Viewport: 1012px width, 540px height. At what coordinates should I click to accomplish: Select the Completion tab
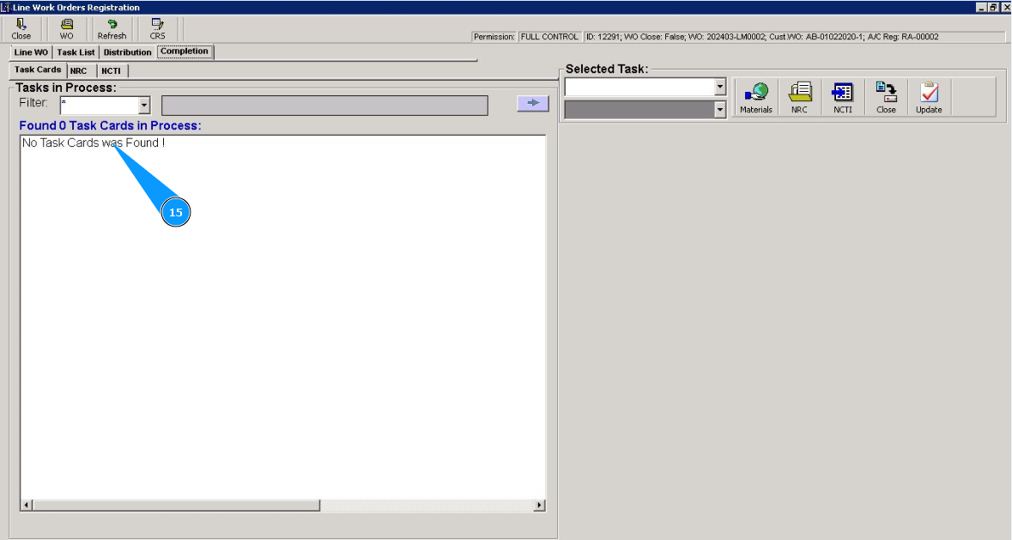pos(185,52)
